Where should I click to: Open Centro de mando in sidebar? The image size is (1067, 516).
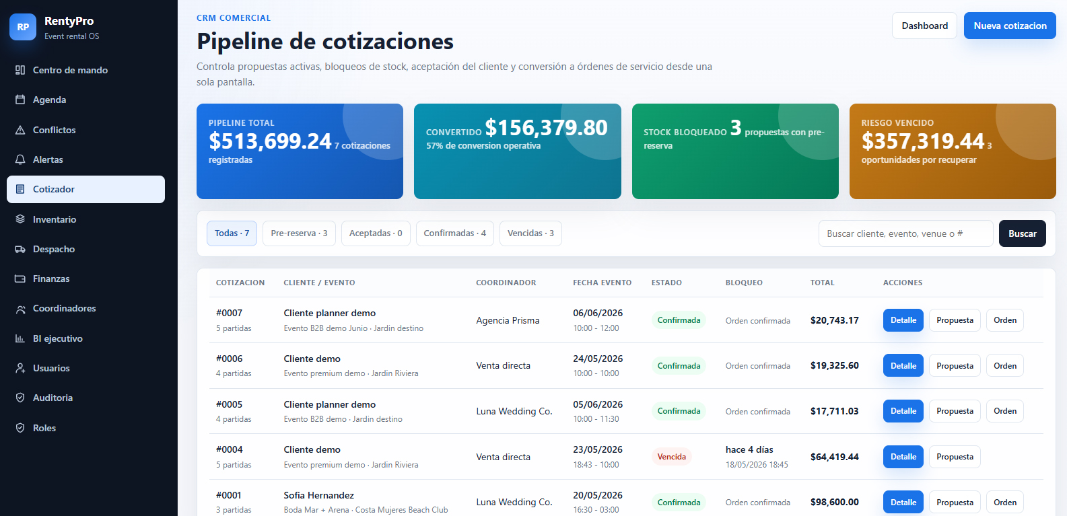click(x=85, y=70)
